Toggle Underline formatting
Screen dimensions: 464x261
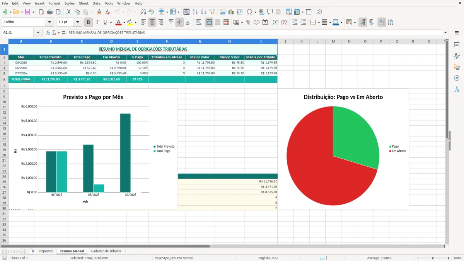coord(105,22)
